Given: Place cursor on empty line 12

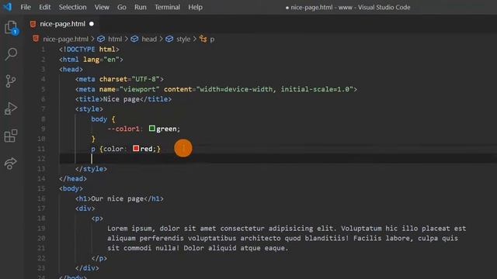Looking at the screenshot, I should [x=278, y=159].
